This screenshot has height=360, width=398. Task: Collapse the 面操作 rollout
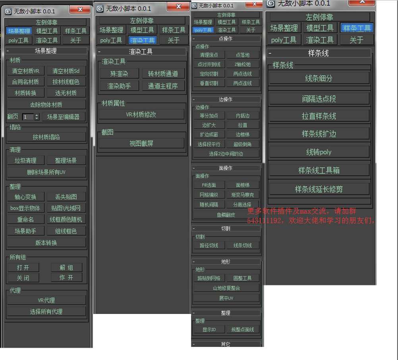pos(226,168)
